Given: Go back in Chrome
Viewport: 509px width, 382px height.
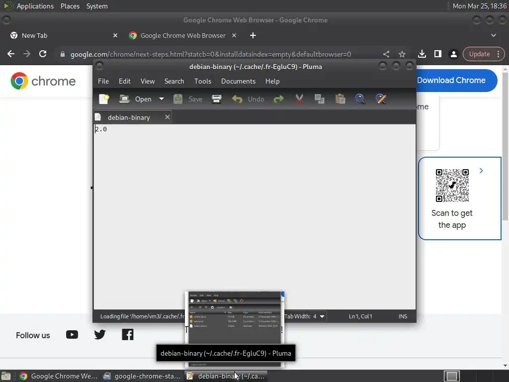Looking at the screenshot, I should pos(11,54).
